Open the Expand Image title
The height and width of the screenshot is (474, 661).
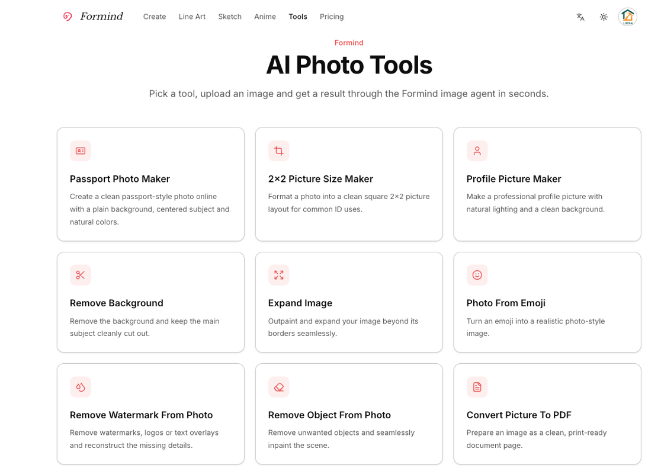point(300,303)
